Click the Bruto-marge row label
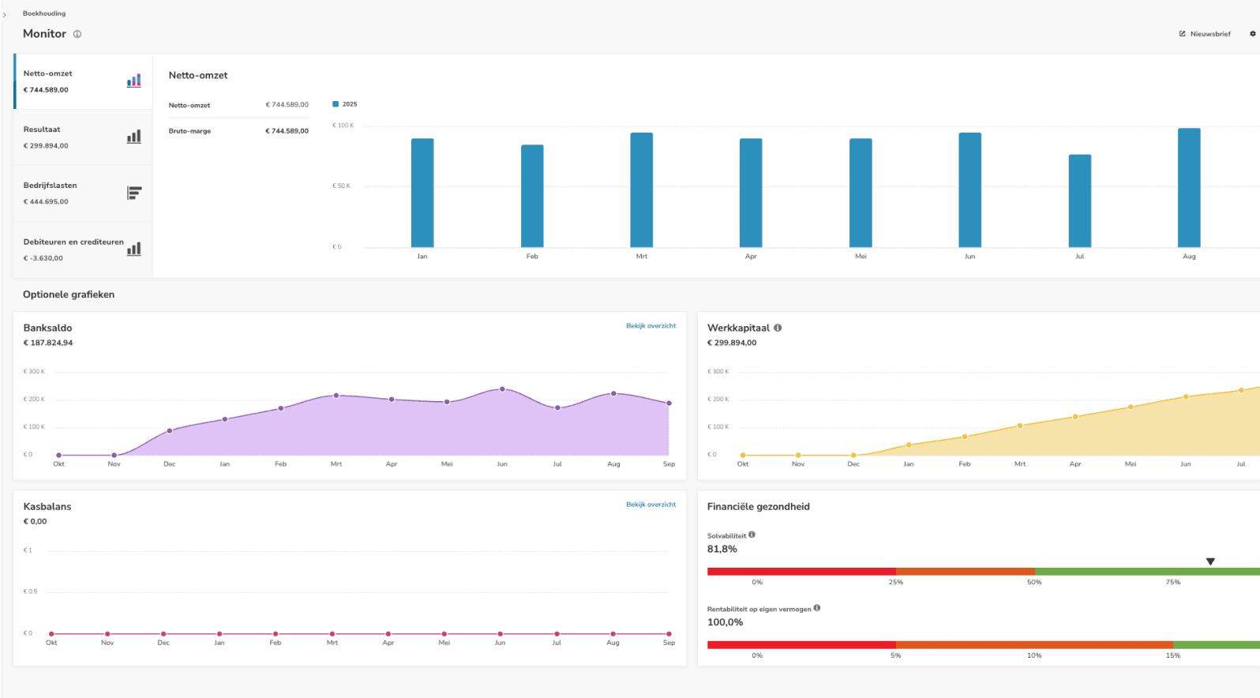1260x698 pixels. point(189,131)
